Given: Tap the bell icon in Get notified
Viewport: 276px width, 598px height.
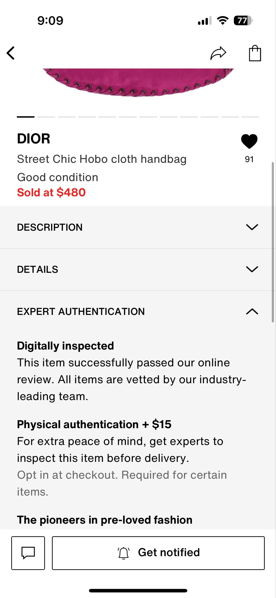Looking at the screenshot, I should pos(124,553).
